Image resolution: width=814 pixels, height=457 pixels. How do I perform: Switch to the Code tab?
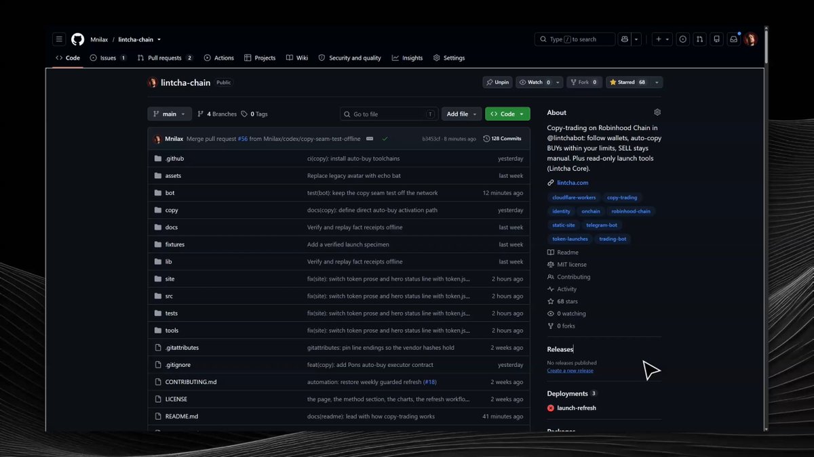68,58
